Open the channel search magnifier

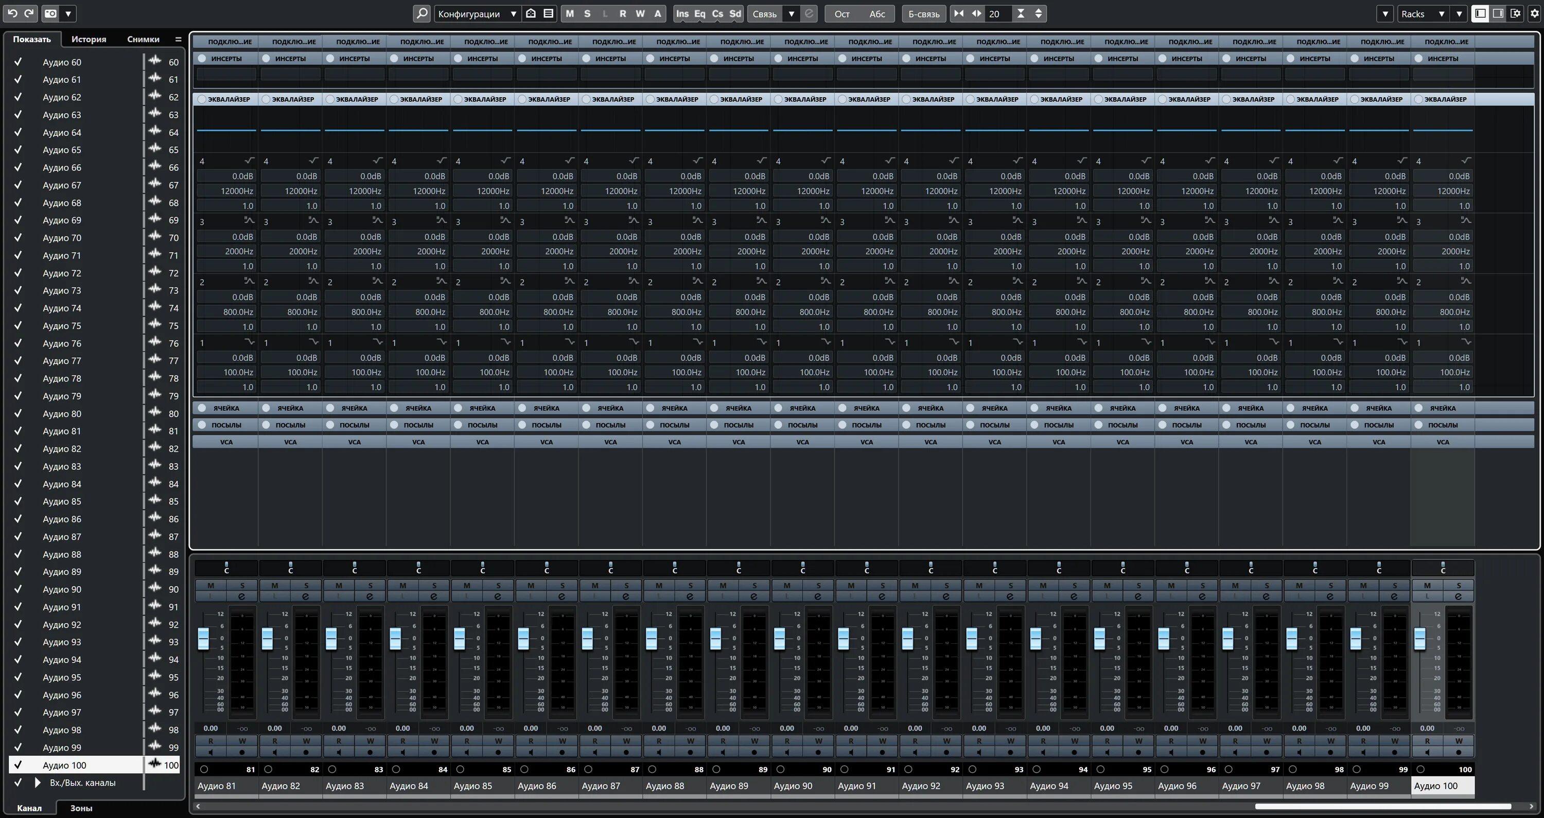click(x=422, y=13)
